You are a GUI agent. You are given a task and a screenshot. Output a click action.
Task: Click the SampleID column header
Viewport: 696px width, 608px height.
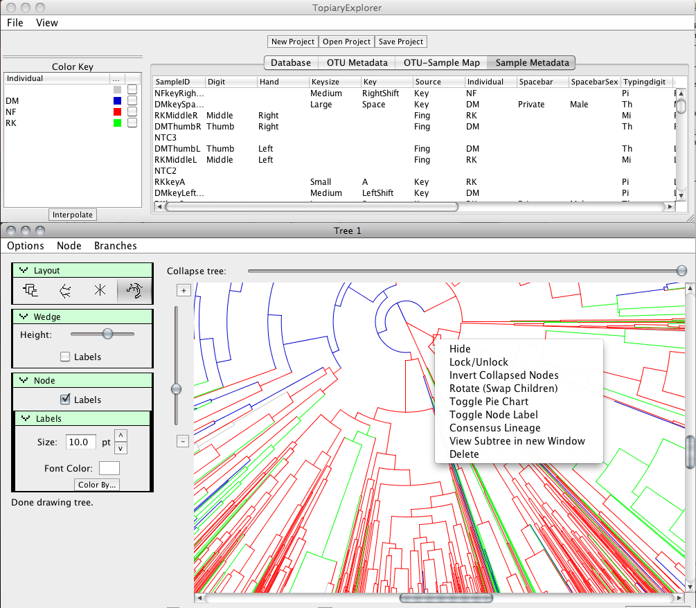pyautogui.click(x=179, y=82)
